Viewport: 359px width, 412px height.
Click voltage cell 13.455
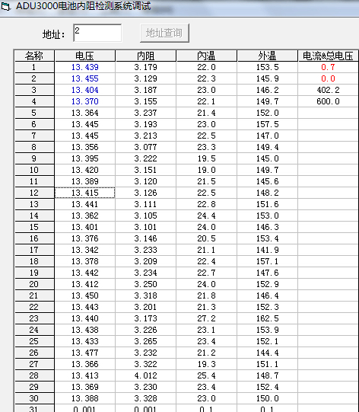coord(84,78)
